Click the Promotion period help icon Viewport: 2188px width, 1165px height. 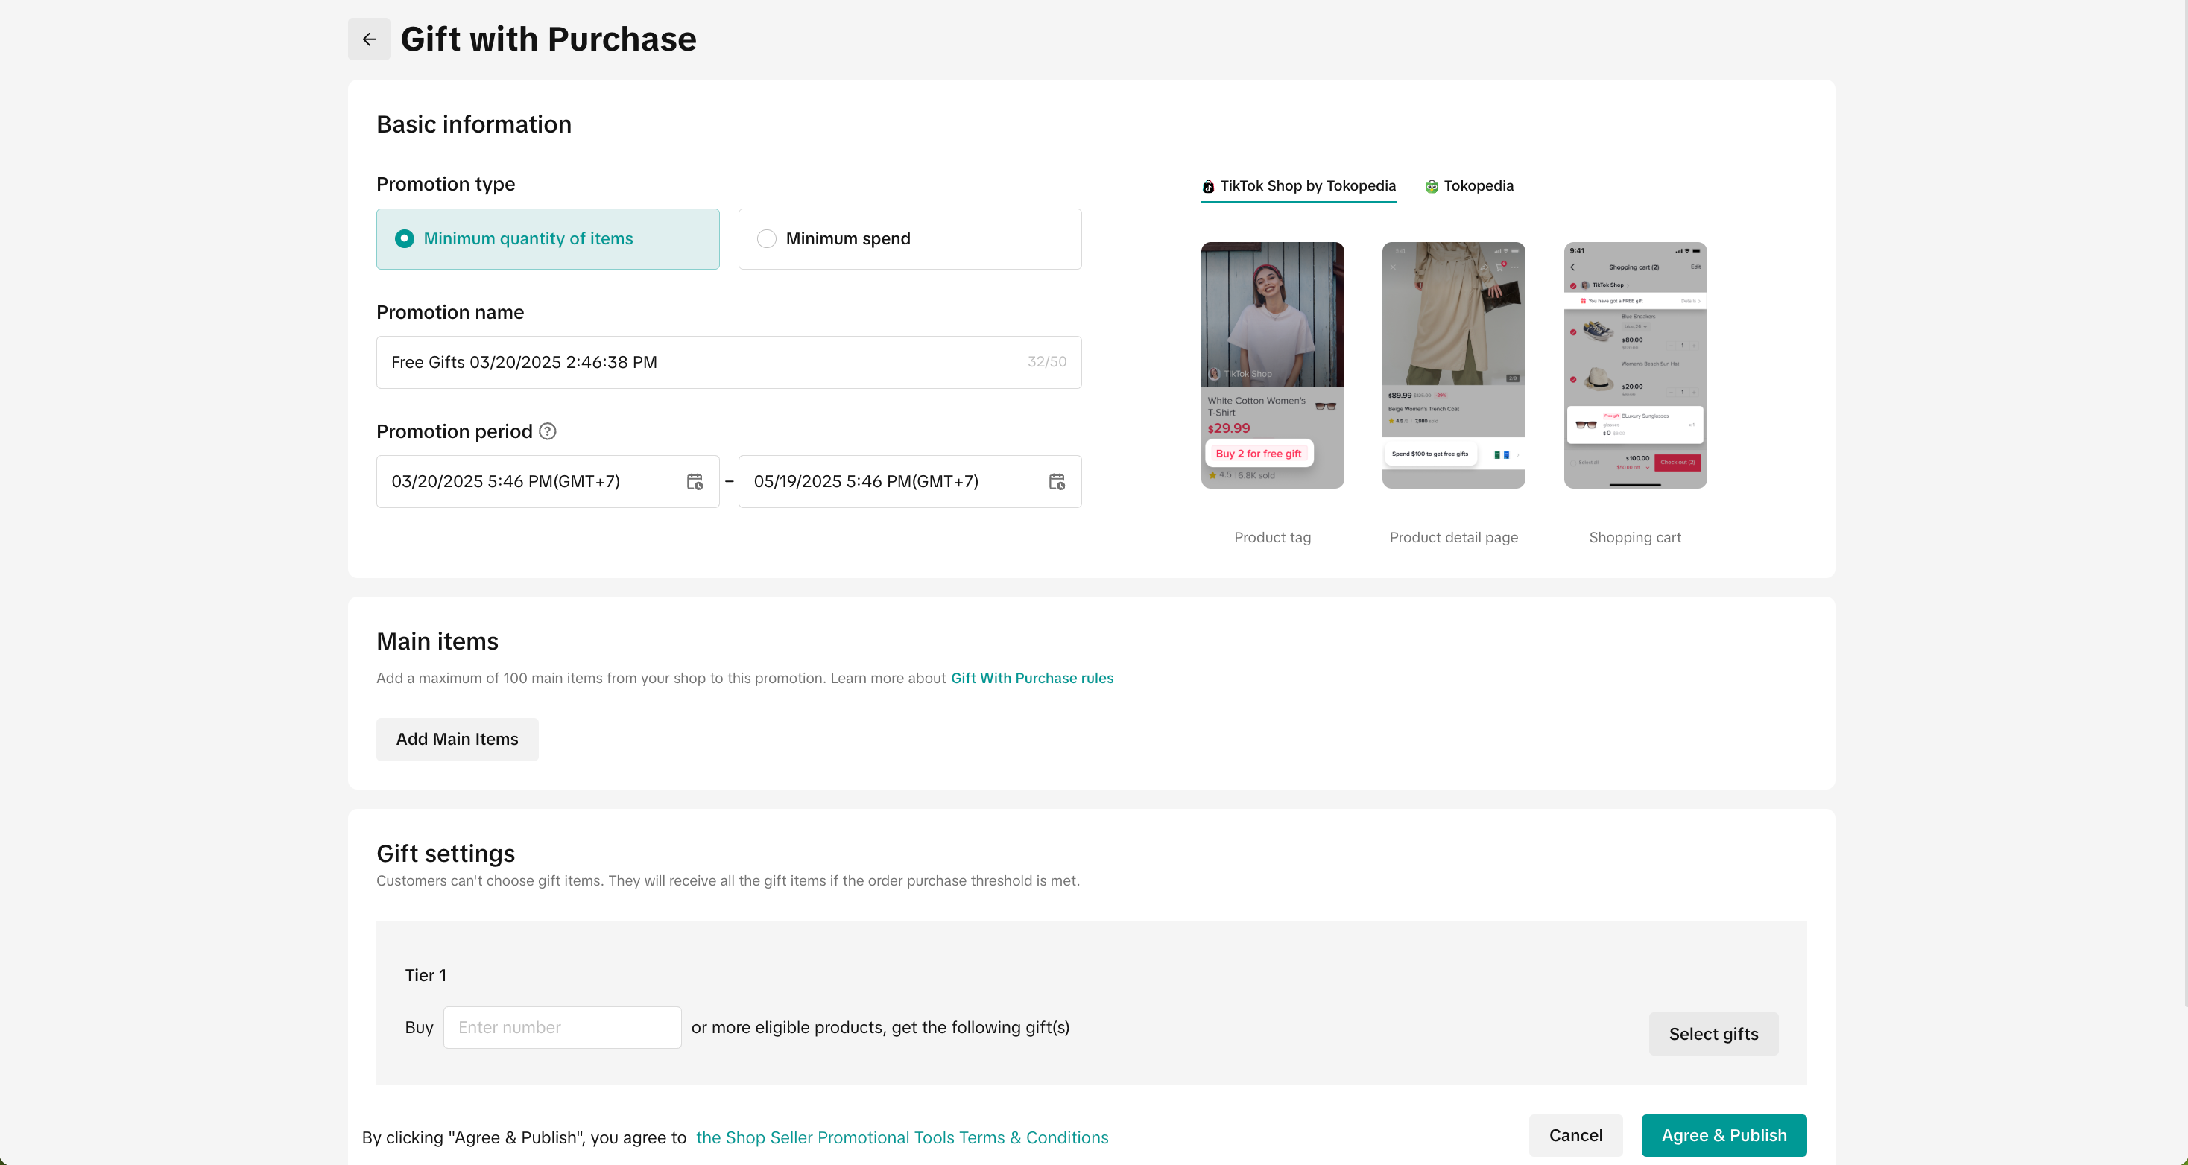[548, 431]
